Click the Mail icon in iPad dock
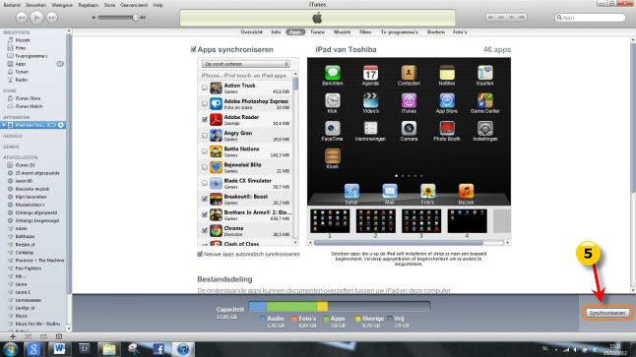 click(390, 191)
